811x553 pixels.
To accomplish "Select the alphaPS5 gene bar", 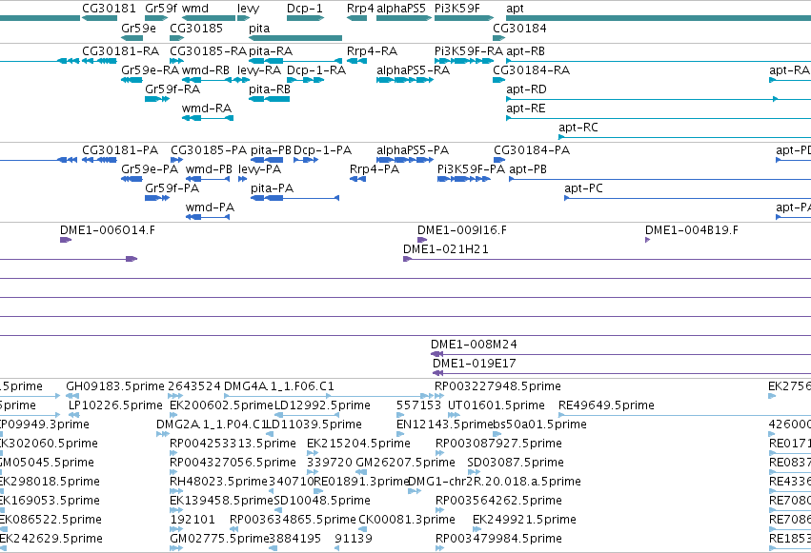I will [x=404, y=18].
